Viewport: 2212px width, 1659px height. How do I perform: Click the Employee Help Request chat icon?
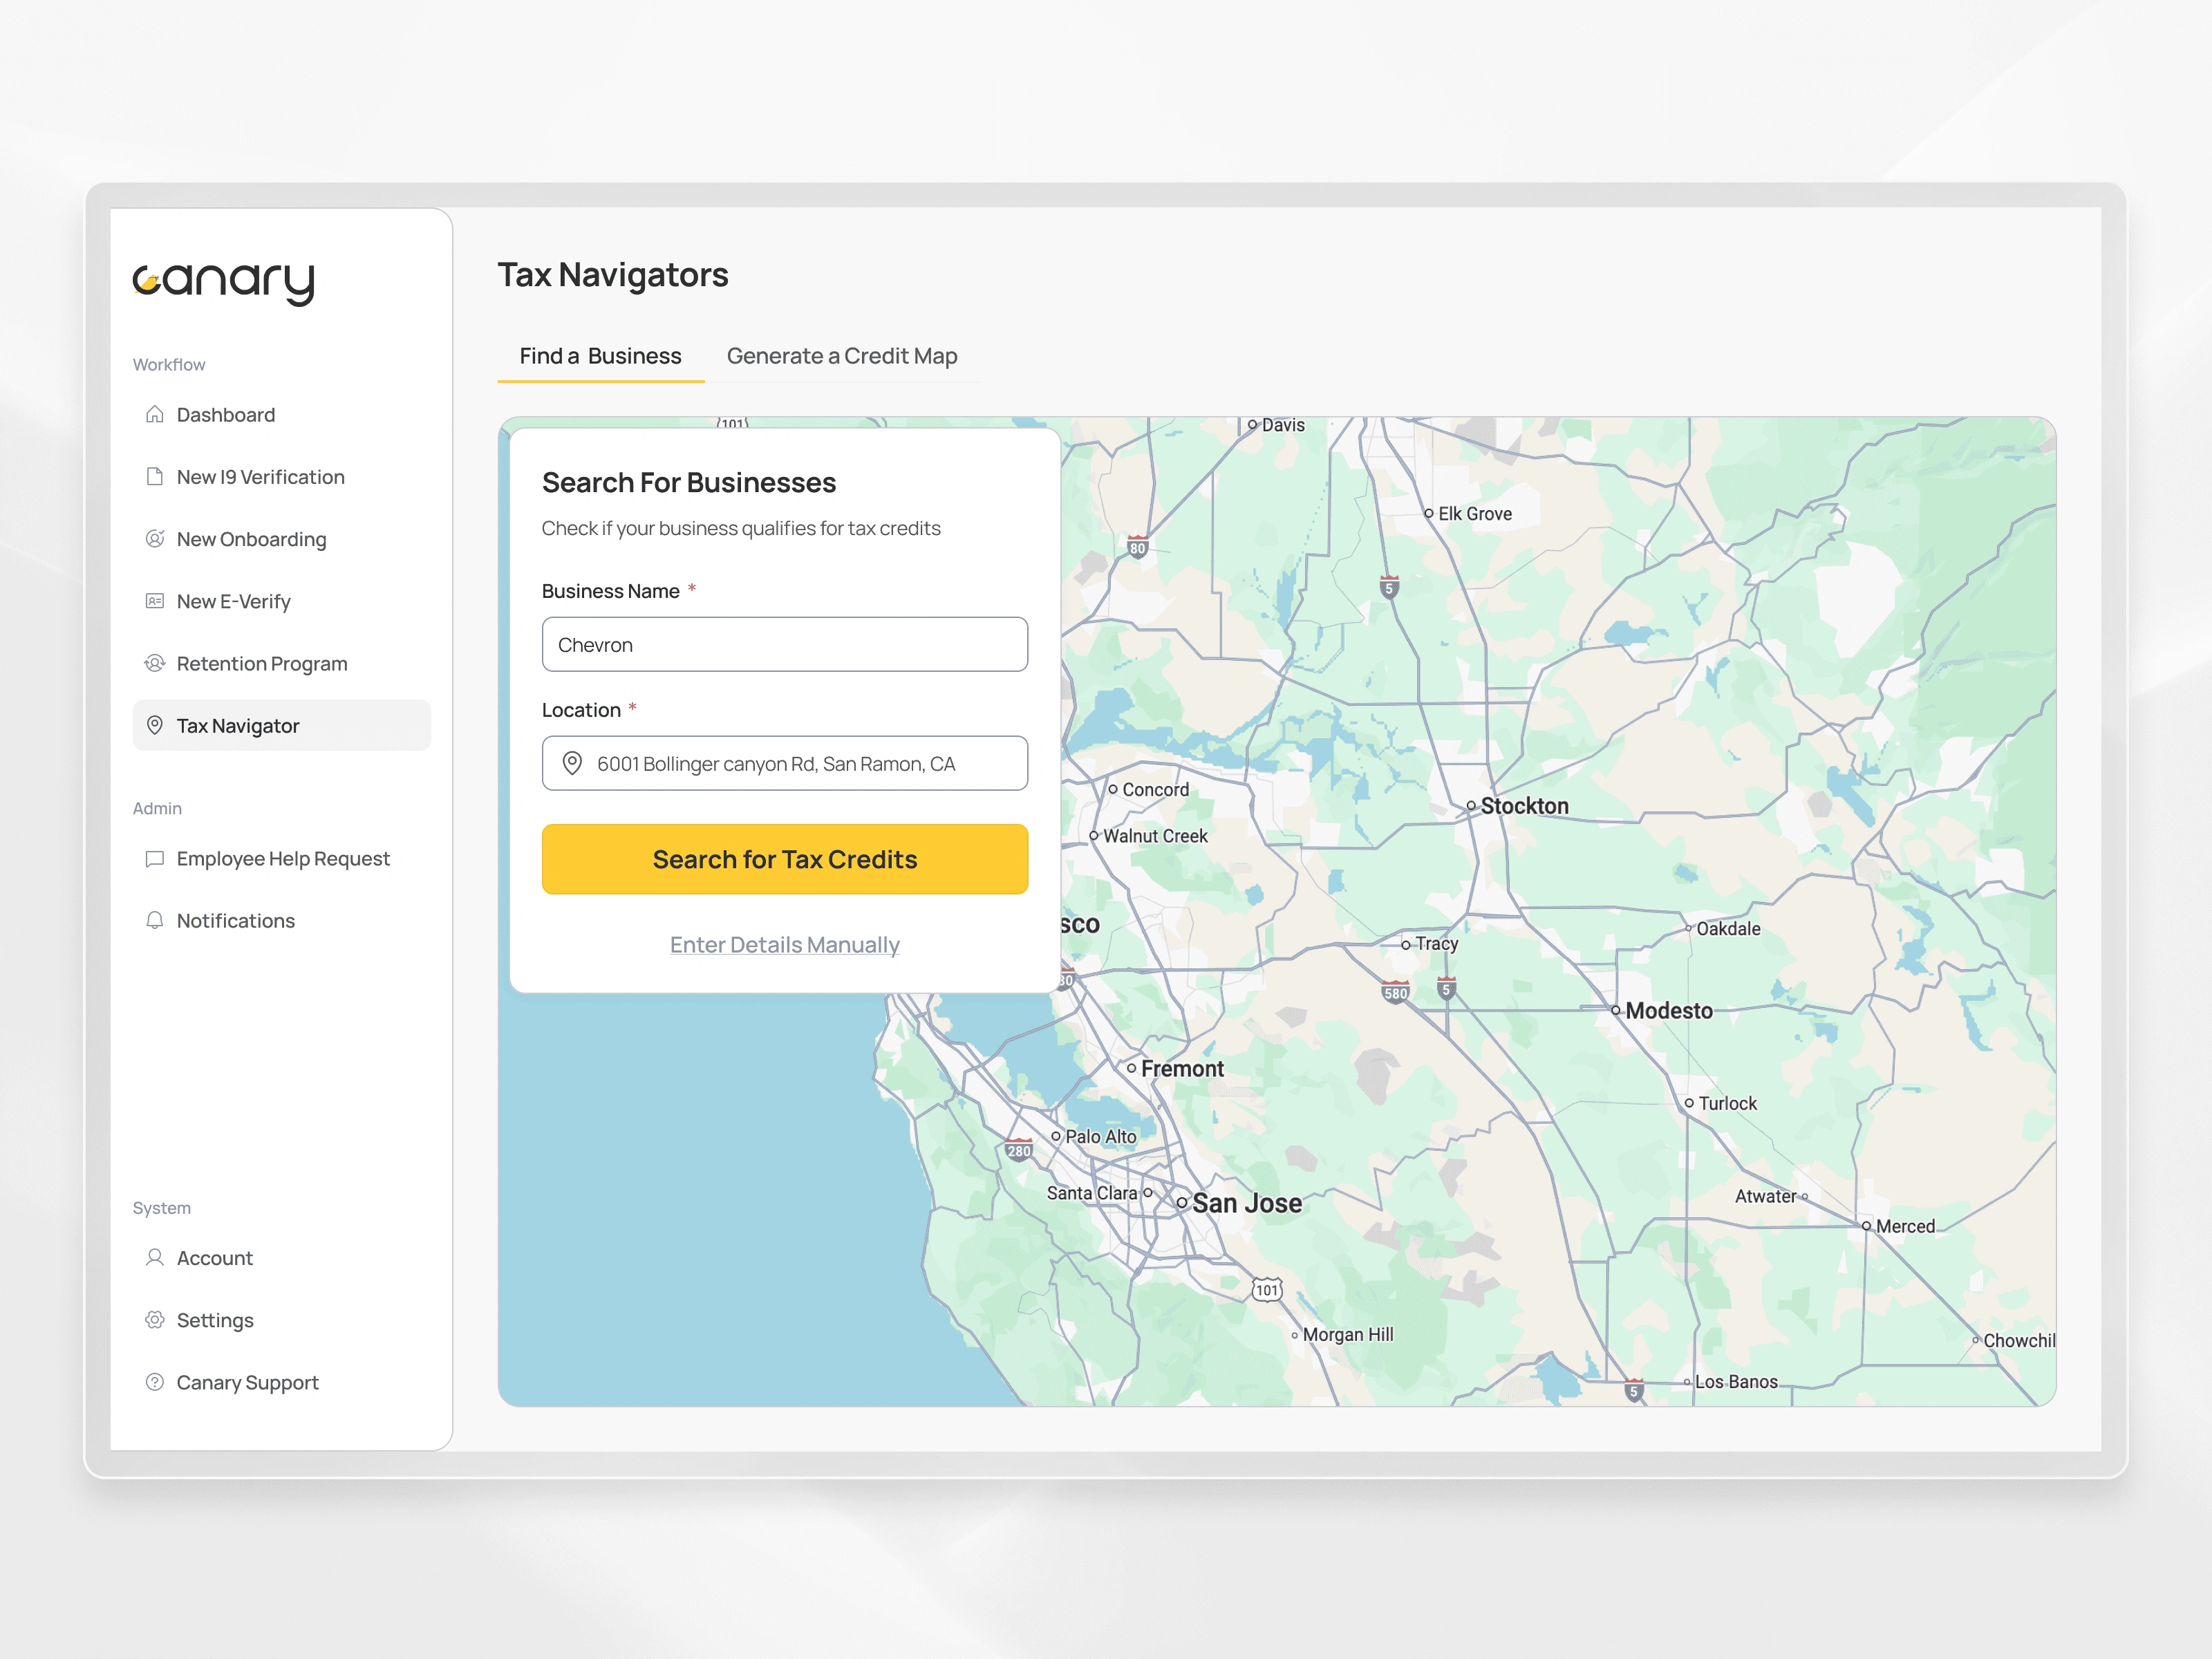(x=154, y=858)
